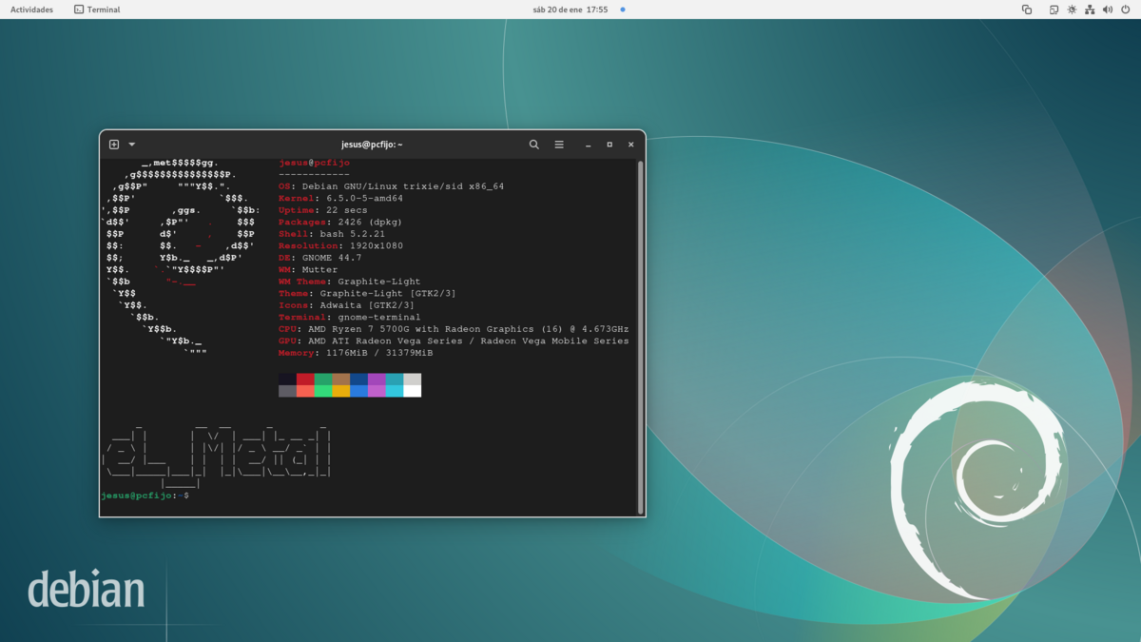The height and width of the screenshot is (642, 1141).
Task: Click the Resolution: 1920x1080 line
Action: [x=340, y=245]
